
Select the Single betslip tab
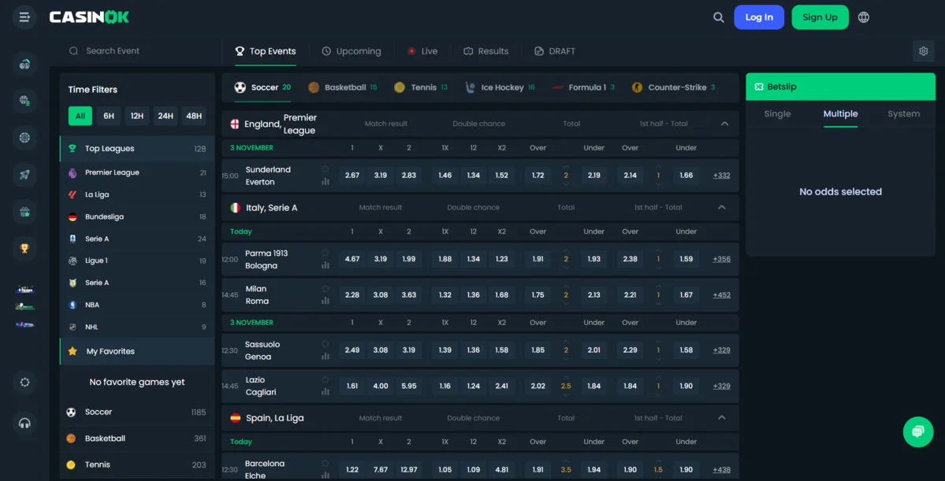tap(777, 114)
